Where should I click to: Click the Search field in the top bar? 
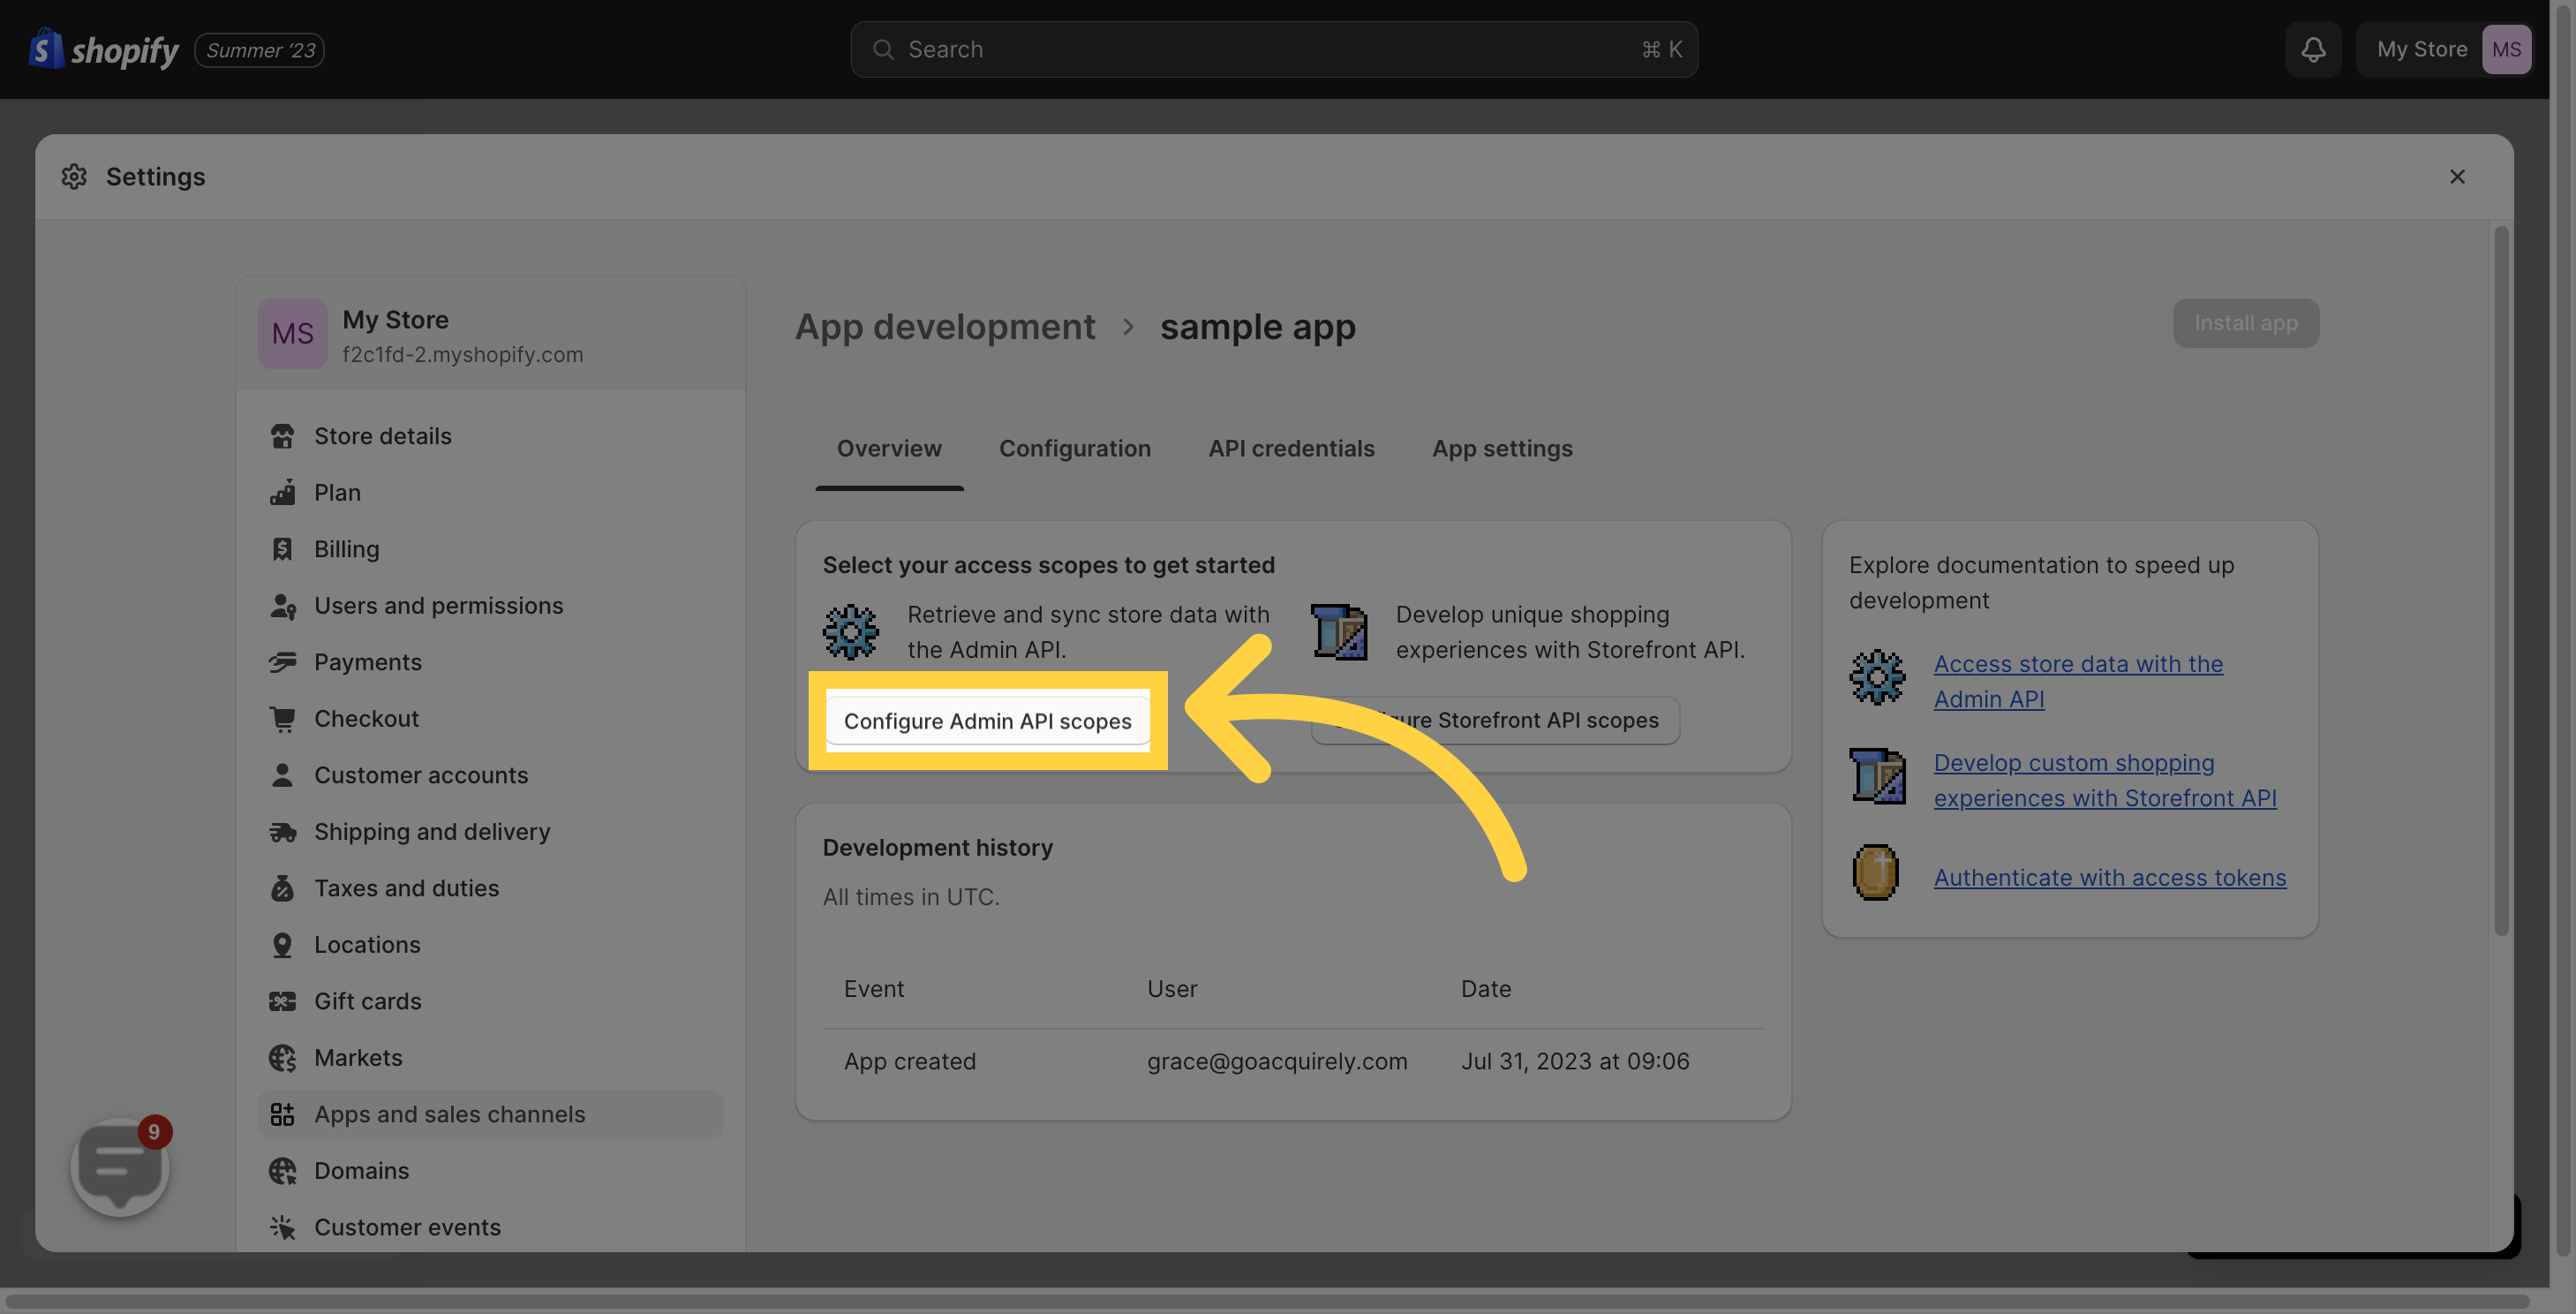point(1274,49)
